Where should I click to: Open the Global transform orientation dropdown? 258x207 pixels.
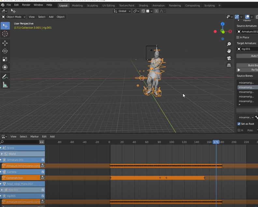(x=122, y=11)
